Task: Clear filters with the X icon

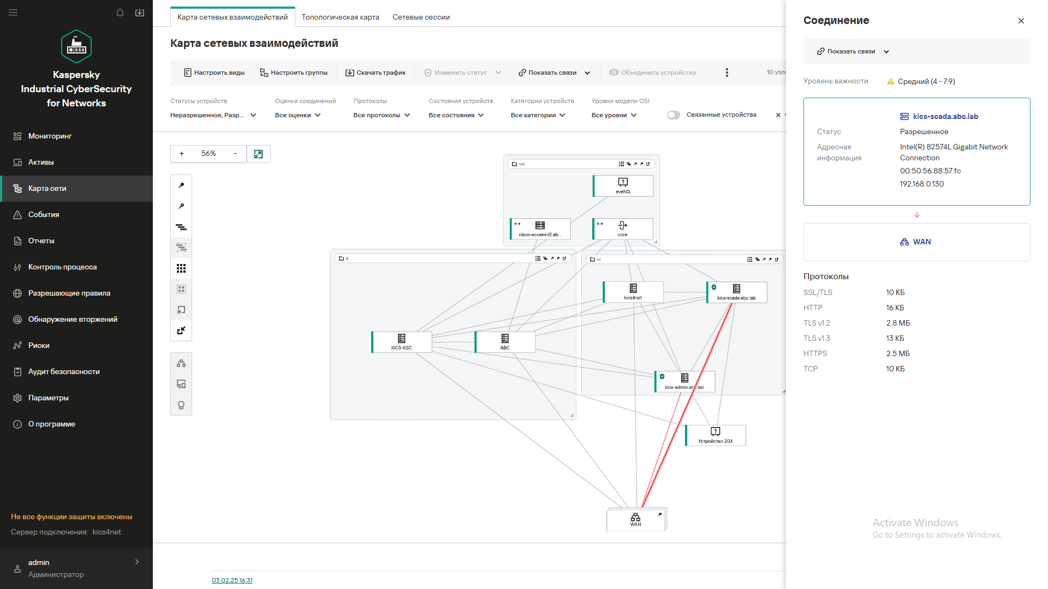Action: click(x=778, y=115)
